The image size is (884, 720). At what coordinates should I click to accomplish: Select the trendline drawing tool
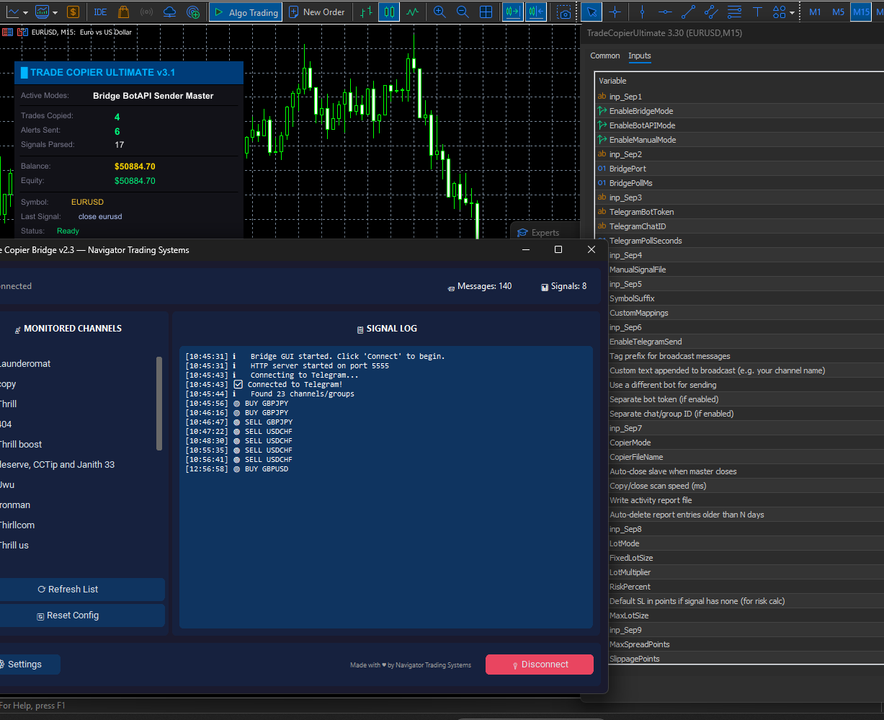click(x=688, y=12)
